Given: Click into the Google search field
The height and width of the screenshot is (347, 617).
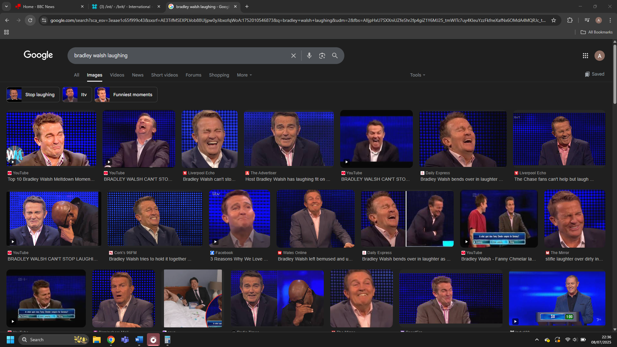Looking at the screenshot, I should coord(180,56).
